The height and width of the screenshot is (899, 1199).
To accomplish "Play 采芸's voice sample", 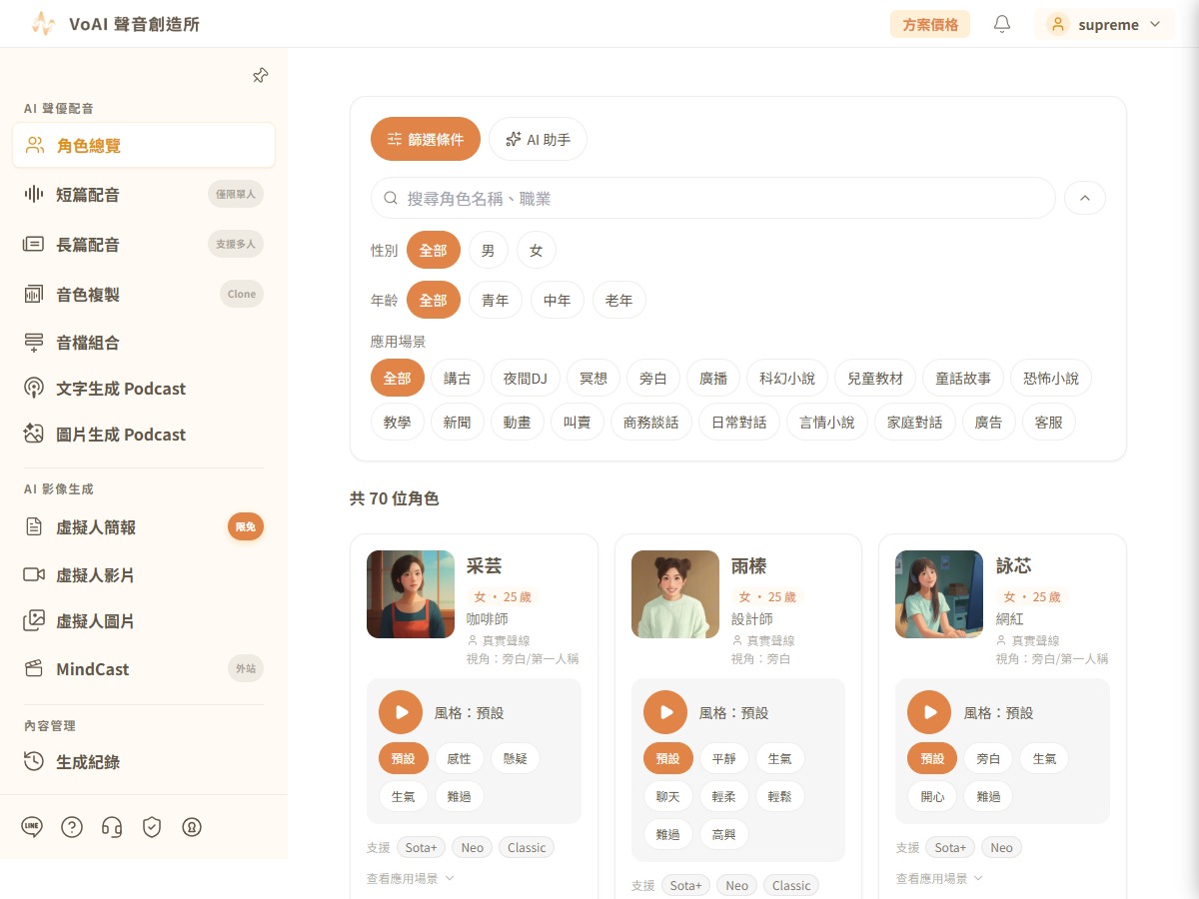I will pos(401,712).
